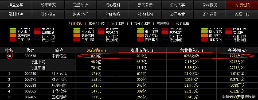This screenshot has height=100, width=258.
Task: Click 1271万 net profit cell
Action: (237, 56)
